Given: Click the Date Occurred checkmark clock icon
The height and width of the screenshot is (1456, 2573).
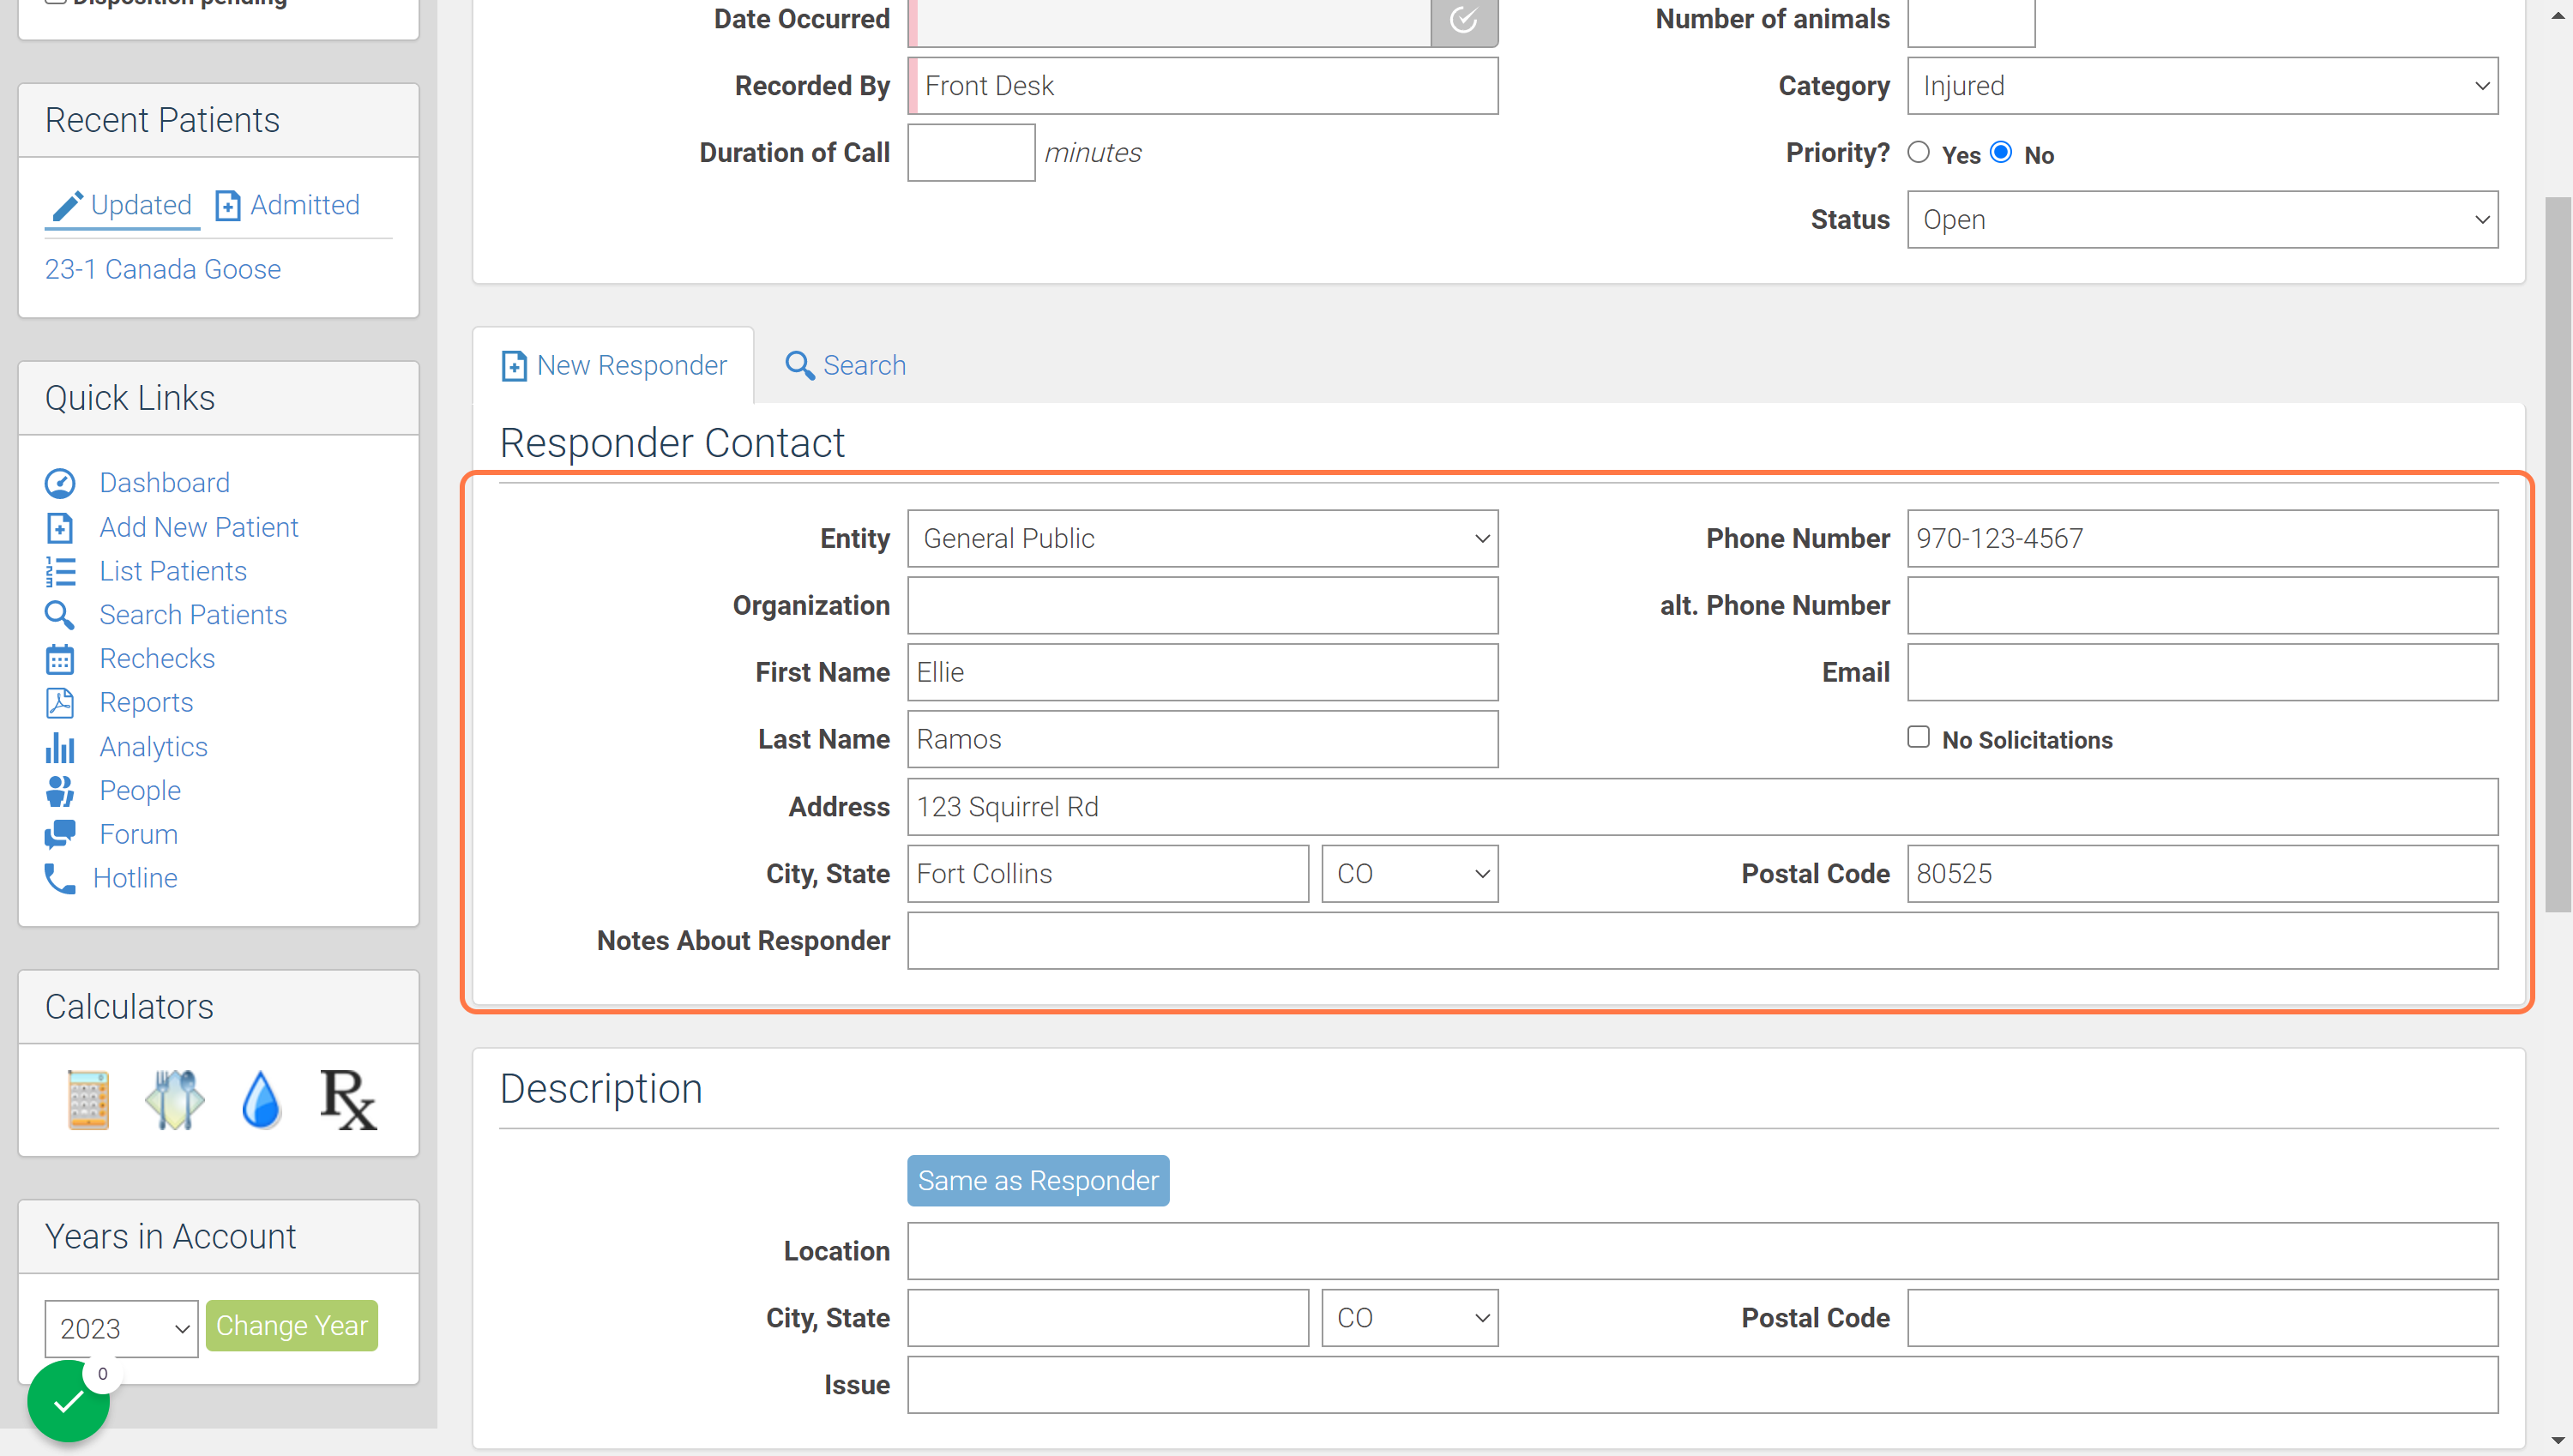Looking at the screenshot, I should (x=1464, y=19).
